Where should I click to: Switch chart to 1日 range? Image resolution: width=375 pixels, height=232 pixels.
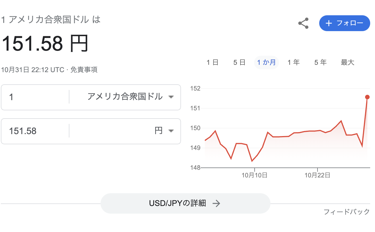pyautogui.click(x=212, y=63)
